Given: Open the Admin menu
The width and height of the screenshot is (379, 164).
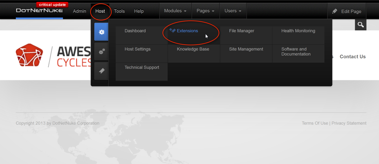Looking at the screenshot, I should click(79, 11).
